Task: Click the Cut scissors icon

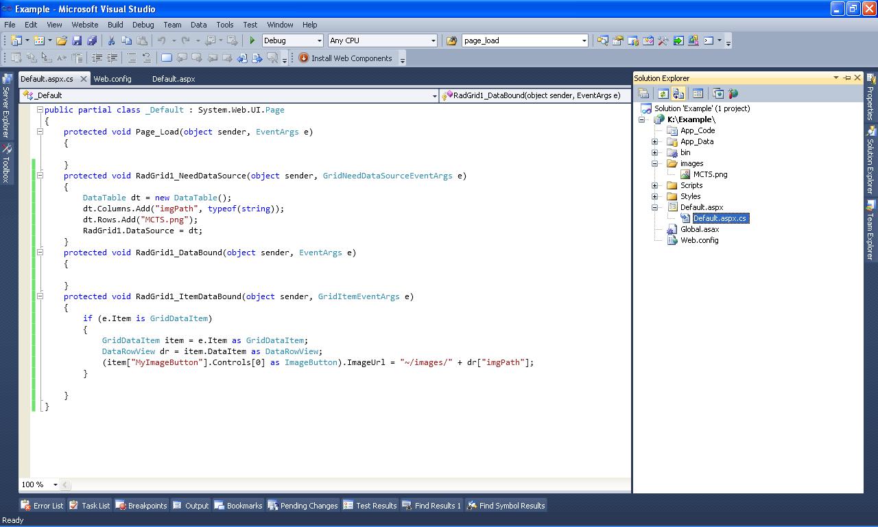Action: [x=111, y=40]
